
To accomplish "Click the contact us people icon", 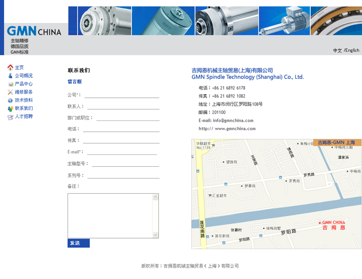I will pos(10,108).
